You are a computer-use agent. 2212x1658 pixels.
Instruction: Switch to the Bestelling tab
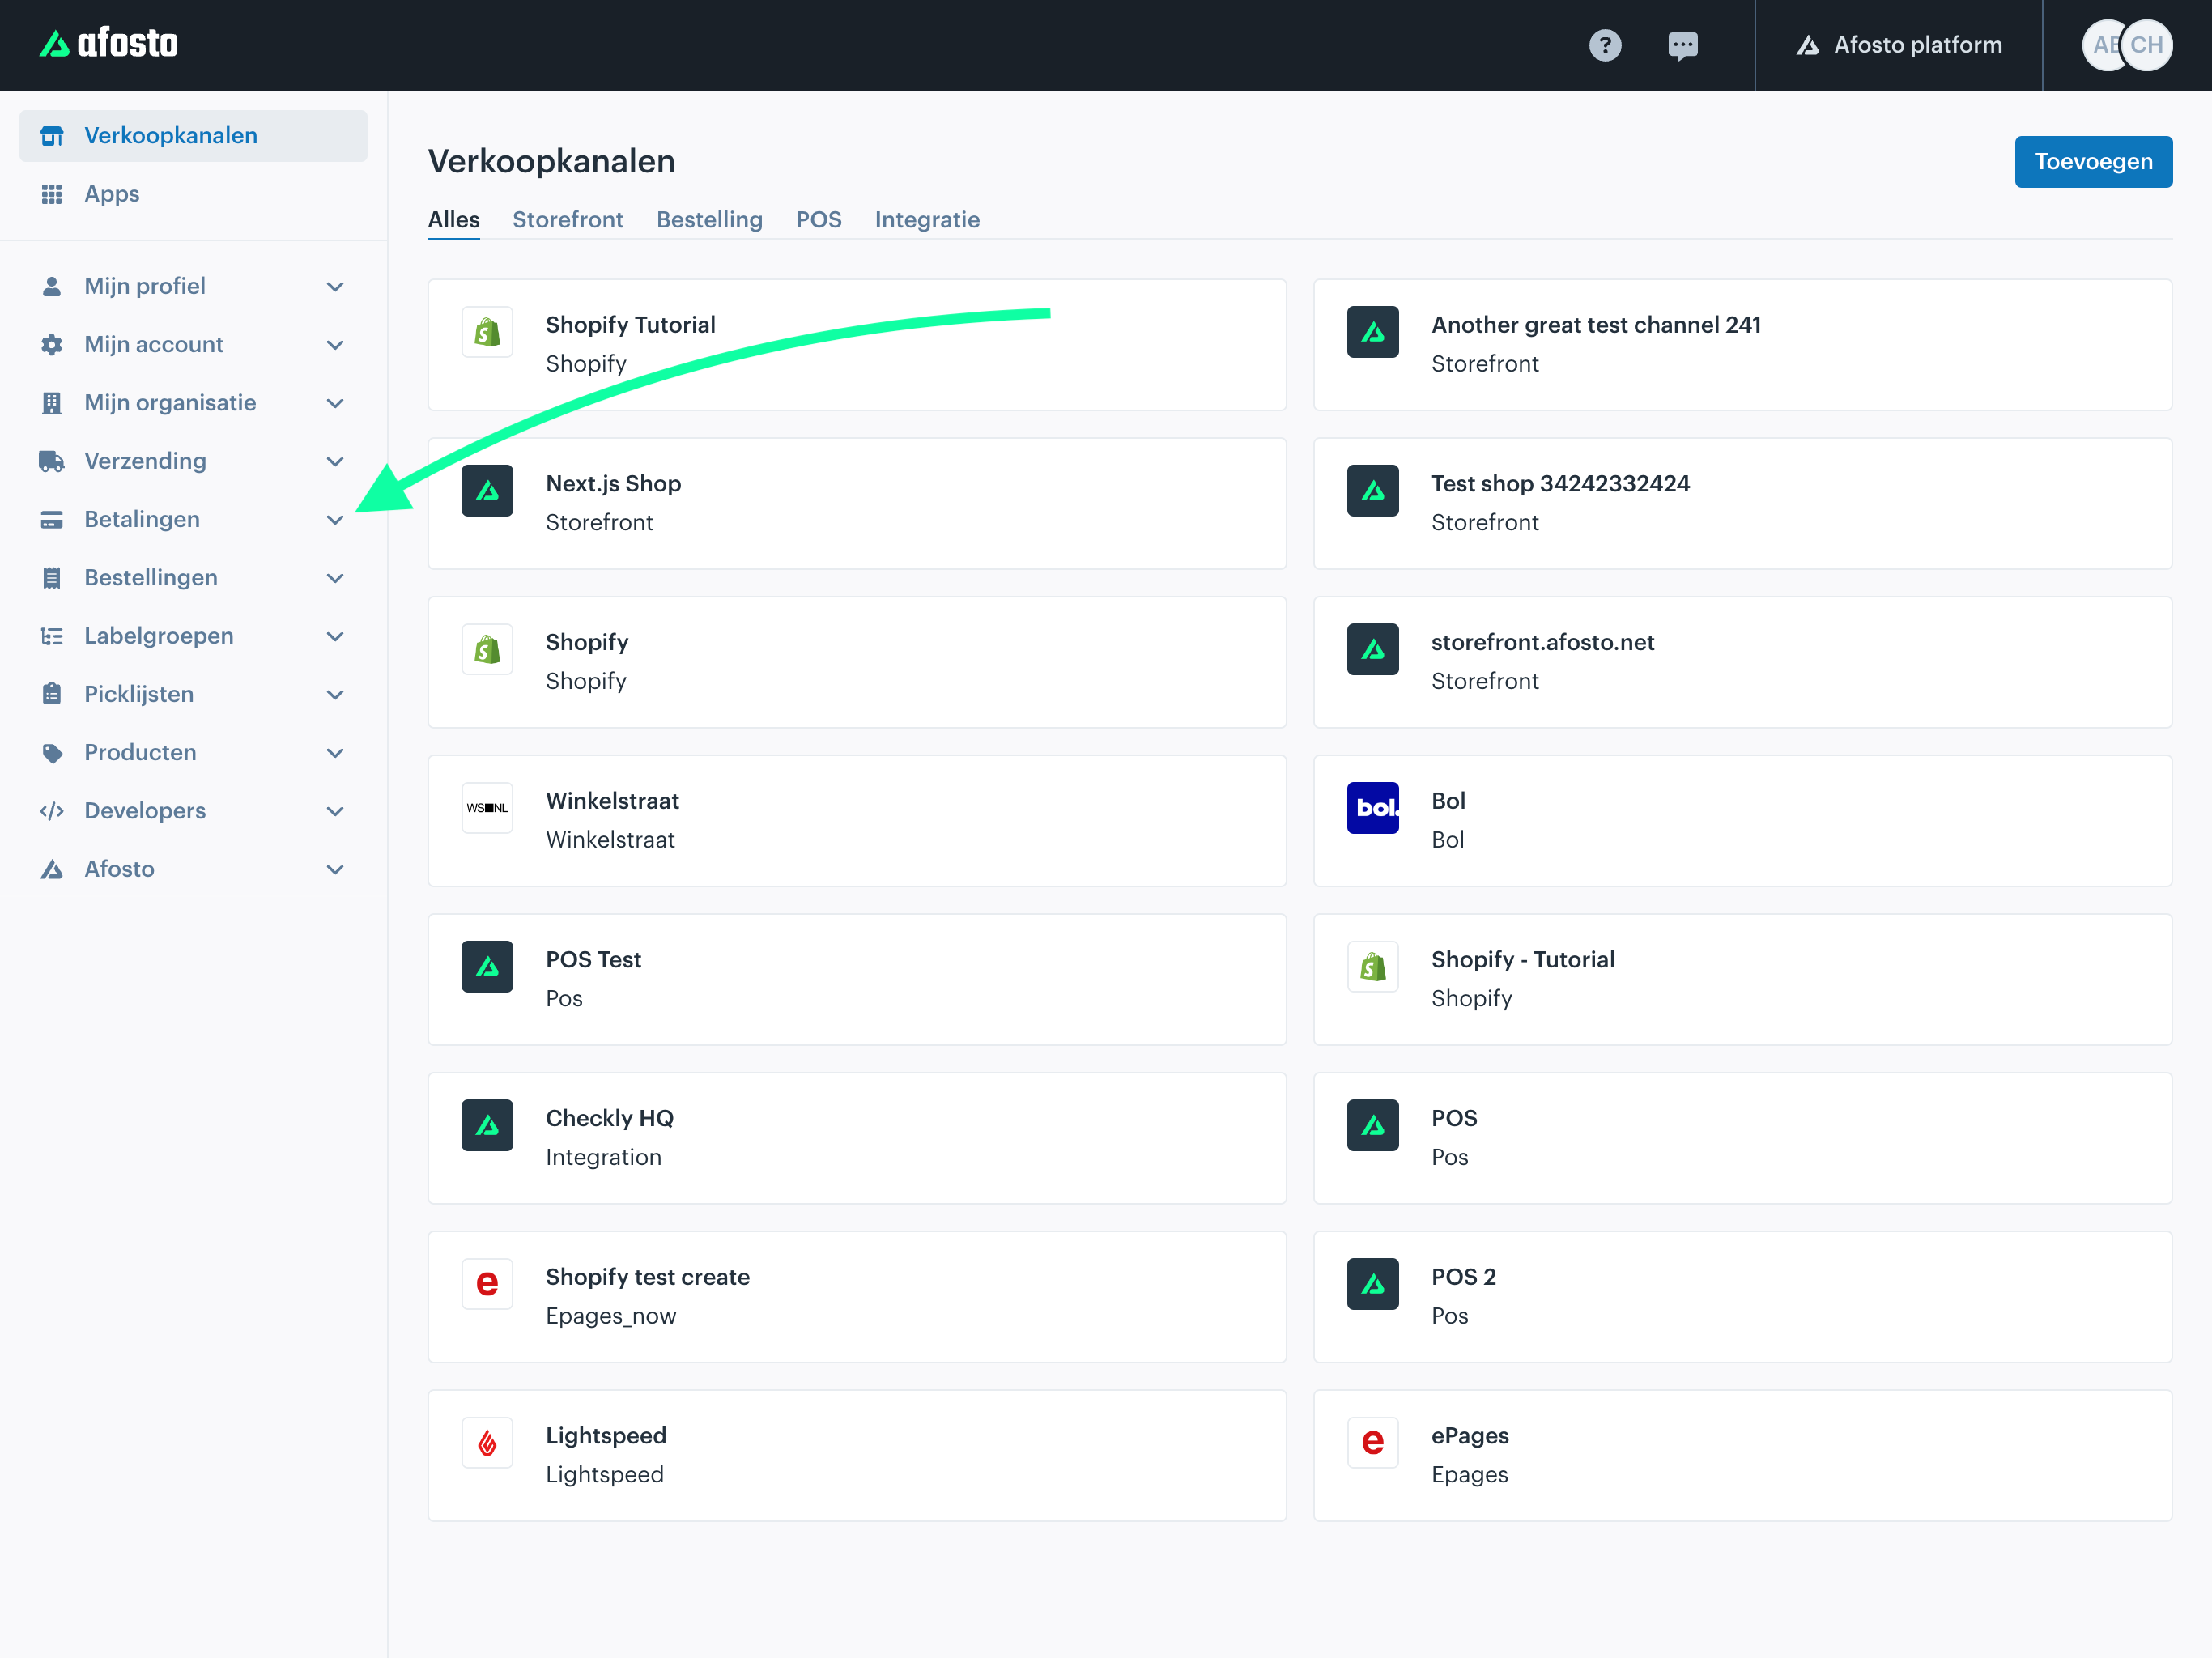coord(709,220)
